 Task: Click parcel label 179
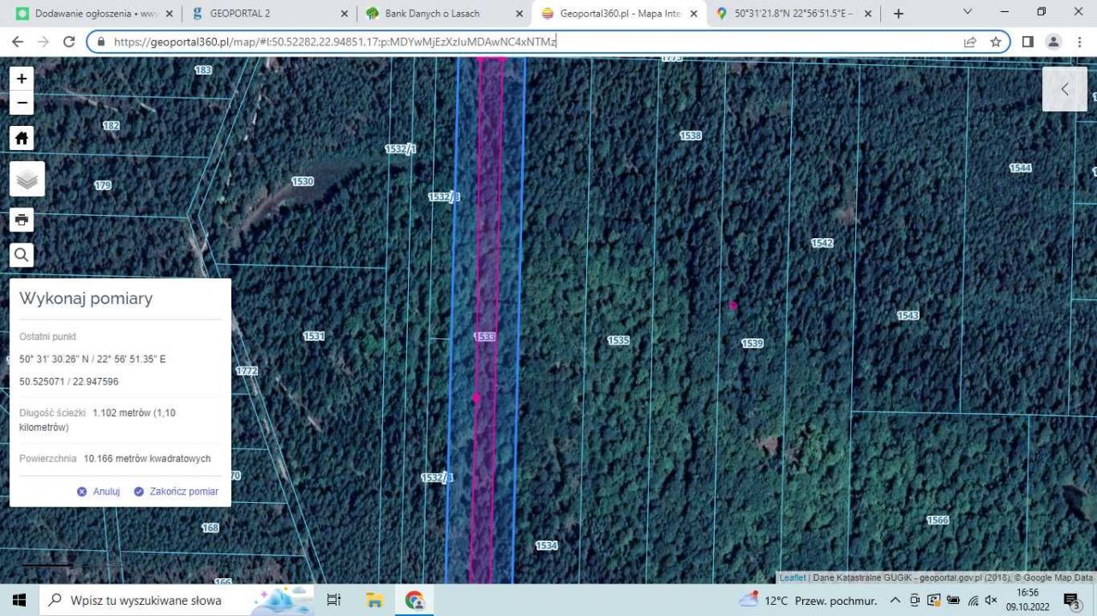tap(103, 185)
